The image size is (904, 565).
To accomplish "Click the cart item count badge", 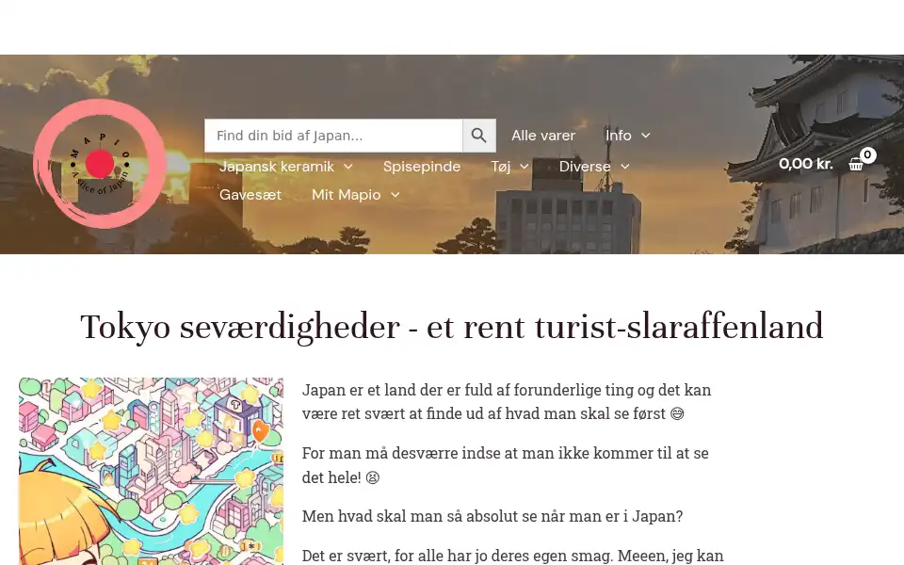I will pyautogui.click(x=867, y=154).
